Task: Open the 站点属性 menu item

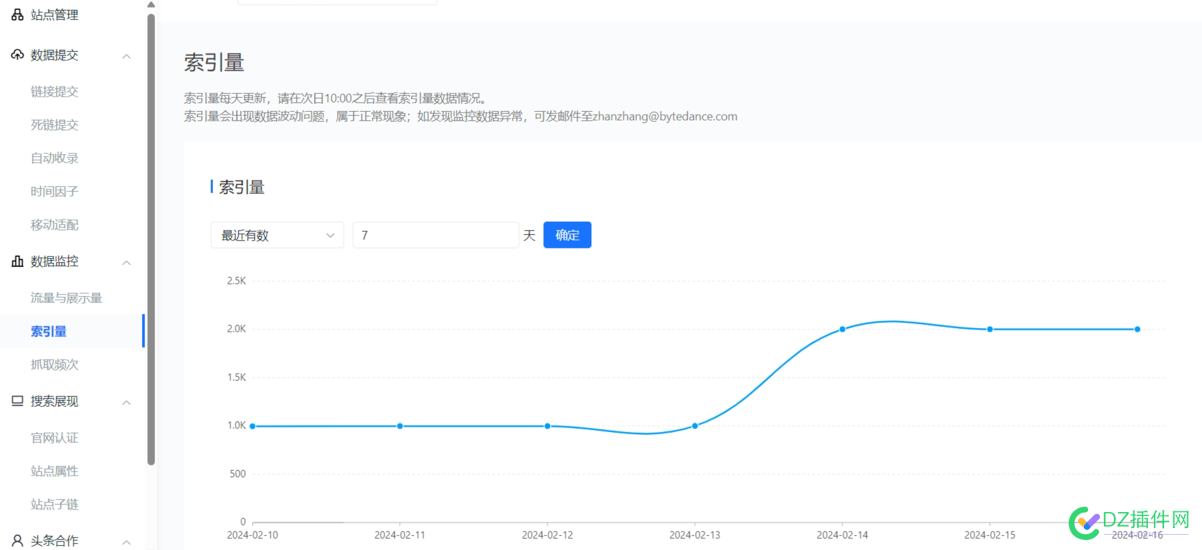Action: tap(55, 471)
